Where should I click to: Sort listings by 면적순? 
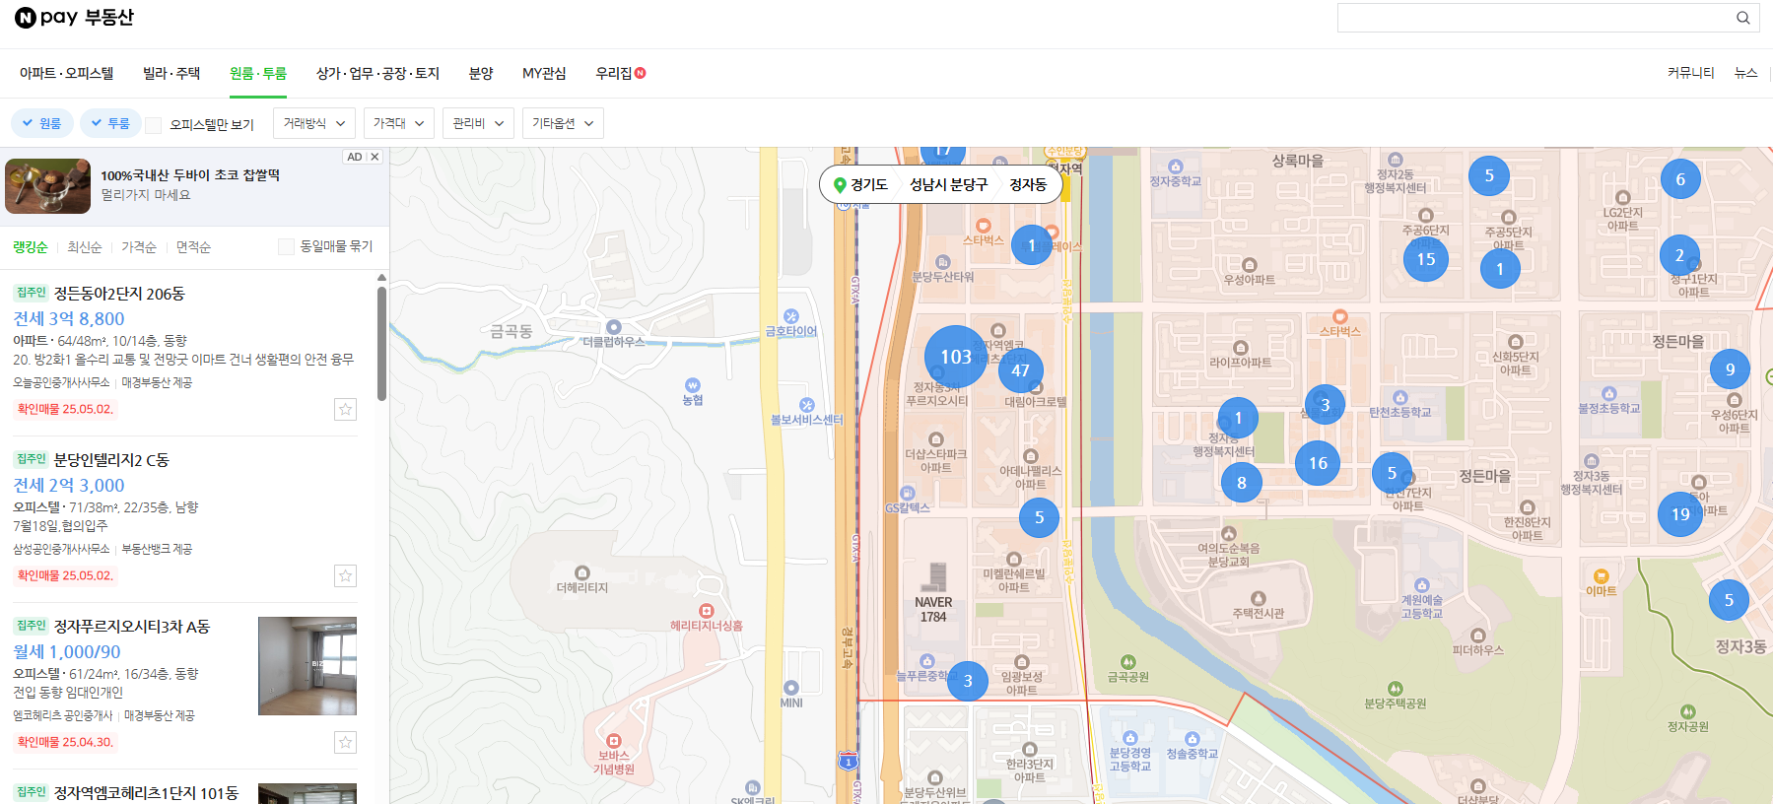tap(193, 247)
